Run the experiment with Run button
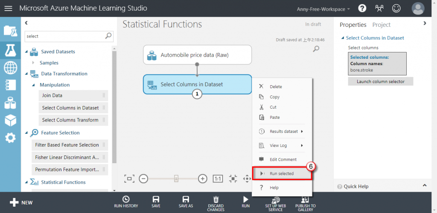Screen dimensions: 437x213 click(245, 202)
